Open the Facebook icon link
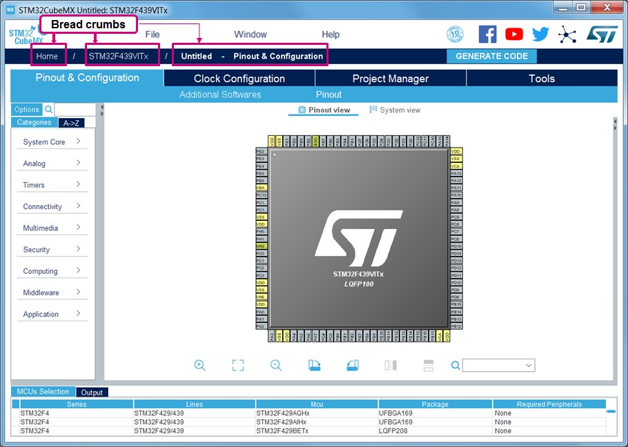This screenshot has height=447, width=628. (x=487, y=34)
